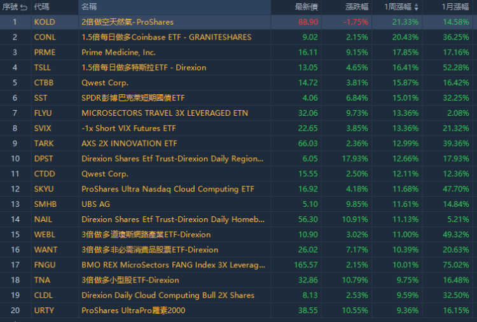Sort by the 1周漲幅 arrows icon
Viewport: 477px width, 322px height.
[416, 7]
